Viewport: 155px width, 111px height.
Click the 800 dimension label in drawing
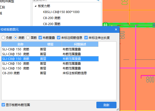[150, 79]
